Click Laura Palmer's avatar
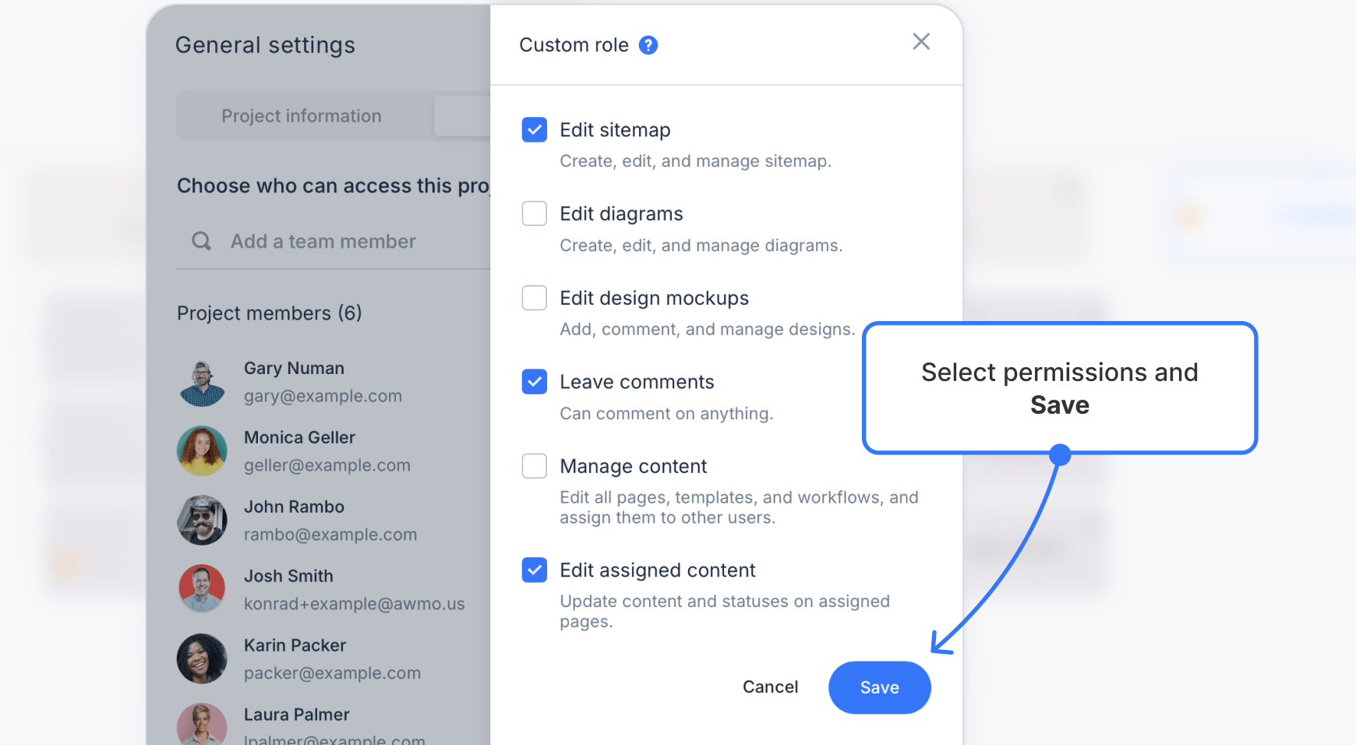This screenshot has width=1356, height=745. (x=201, y=725)
